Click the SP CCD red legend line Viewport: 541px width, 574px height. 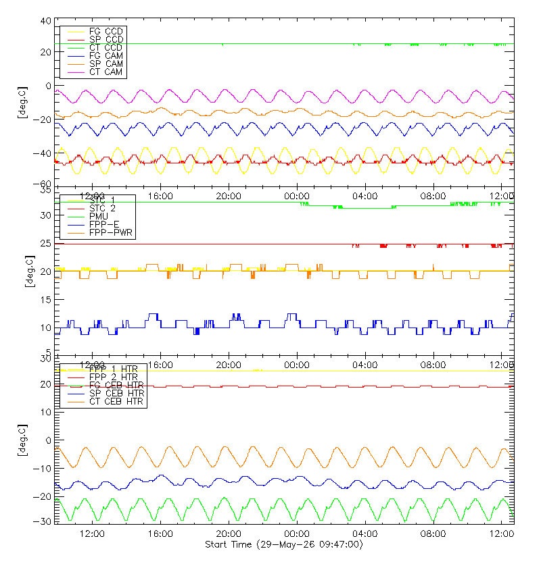pos(76,40)
